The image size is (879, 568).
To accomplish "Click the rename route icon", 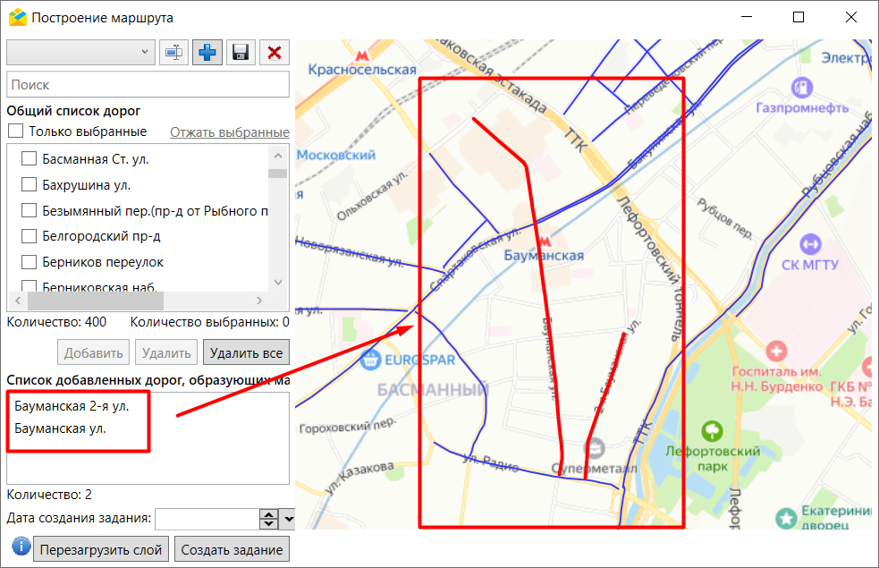I will (x=174, y=53).
